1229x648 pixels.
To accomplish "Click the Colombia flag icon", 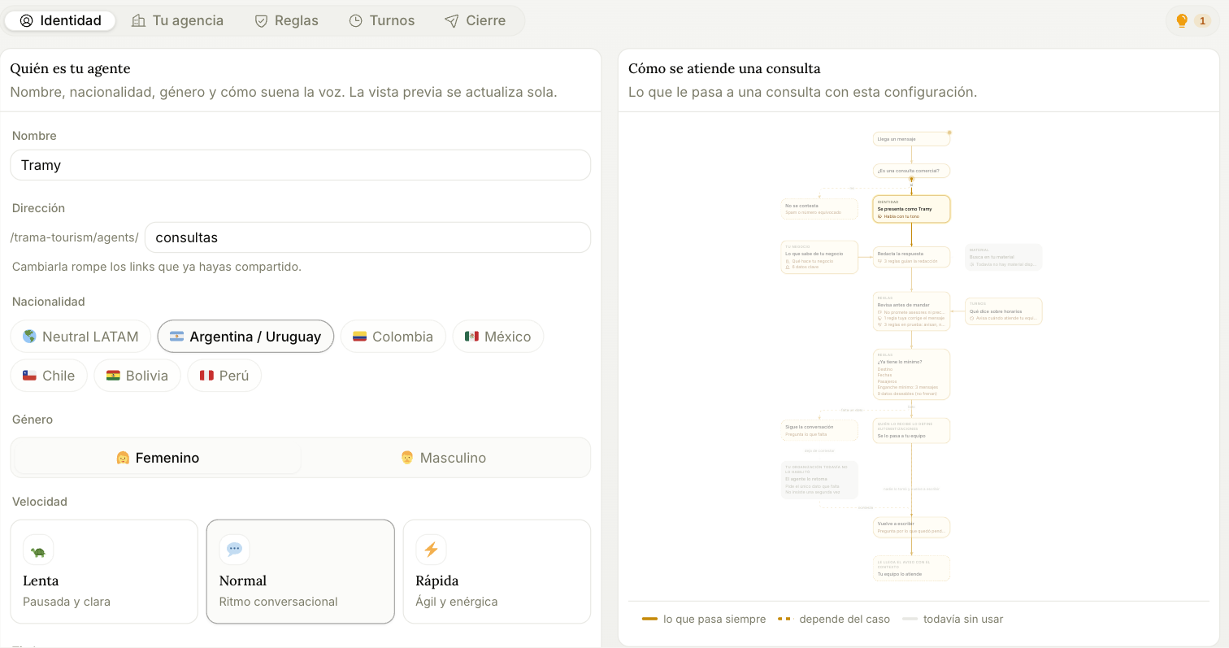I will coord(359,337).
